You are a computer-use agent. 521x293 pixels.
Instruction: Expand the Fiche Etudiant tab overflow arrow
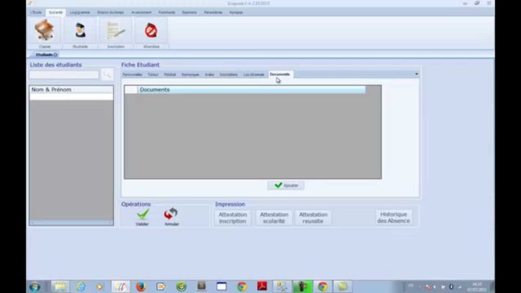416,74
